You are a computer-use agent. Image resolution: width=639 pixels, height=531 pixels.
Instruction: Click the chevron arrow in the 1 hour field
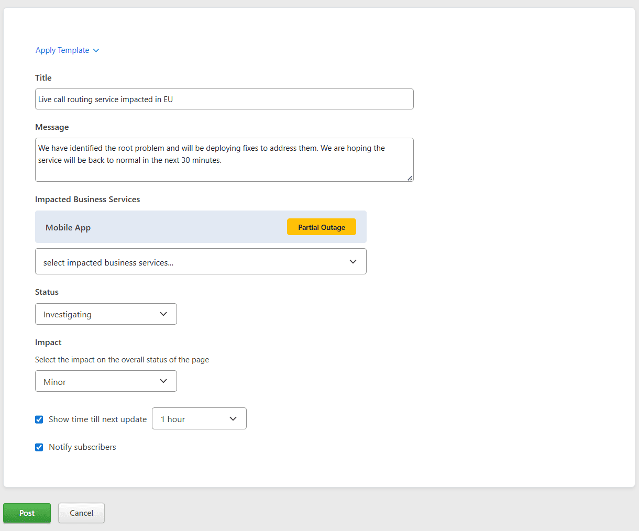[233, 419]
